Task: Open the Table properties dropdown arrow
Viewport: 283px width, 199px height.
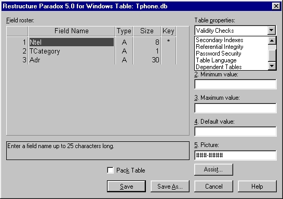Action: click(x=271, y=30)
